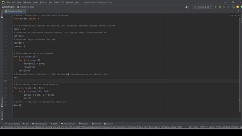Viewport: 242px width, 136px height.
Task: Collapse the 'for y in range' loop fold marker
Action: pos(13,91)
